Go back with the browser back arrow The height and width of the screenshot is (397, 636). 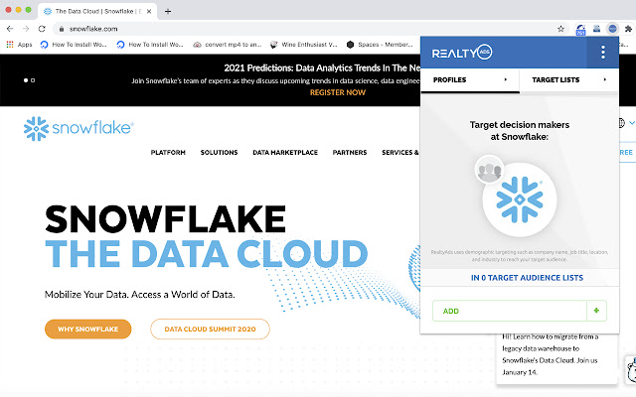[10, 29]
